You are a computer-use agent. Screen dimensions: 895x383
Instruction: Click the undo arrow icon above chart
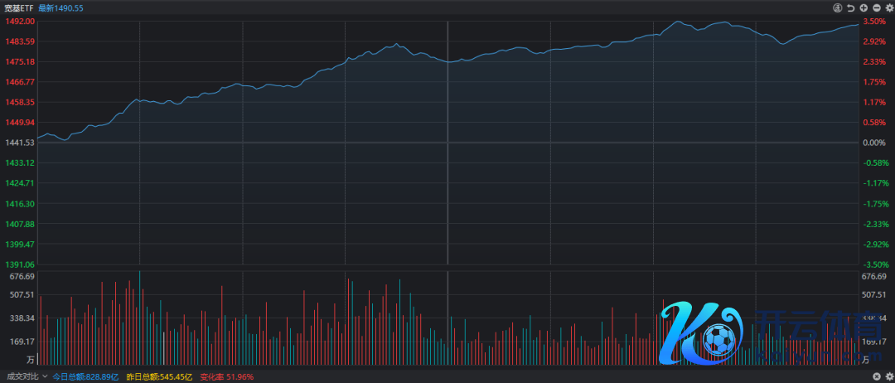coord(850,8)
